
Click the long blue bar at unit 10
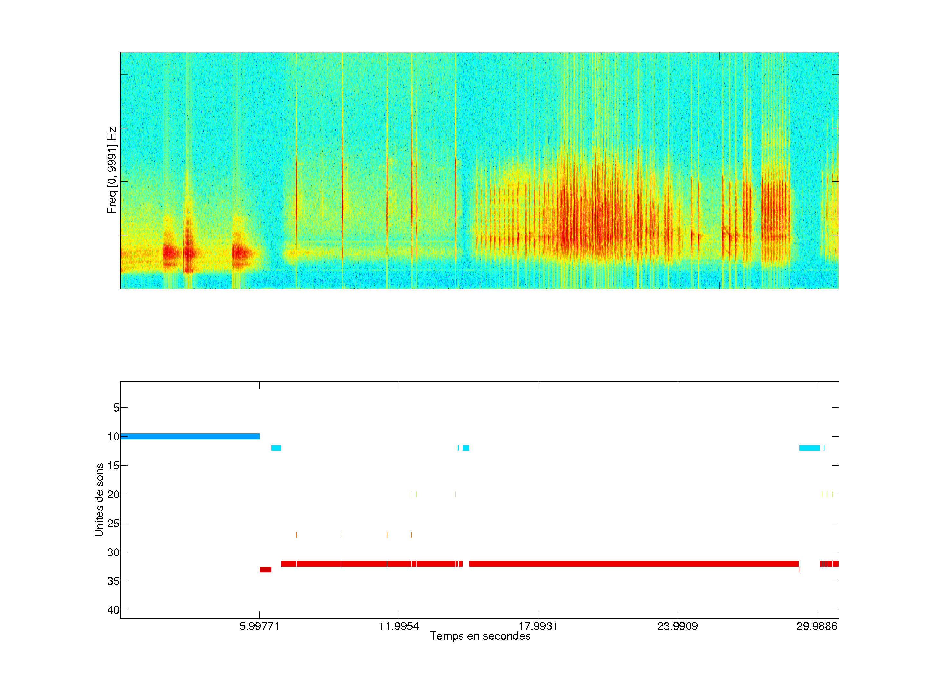click(x=190, y=436)
